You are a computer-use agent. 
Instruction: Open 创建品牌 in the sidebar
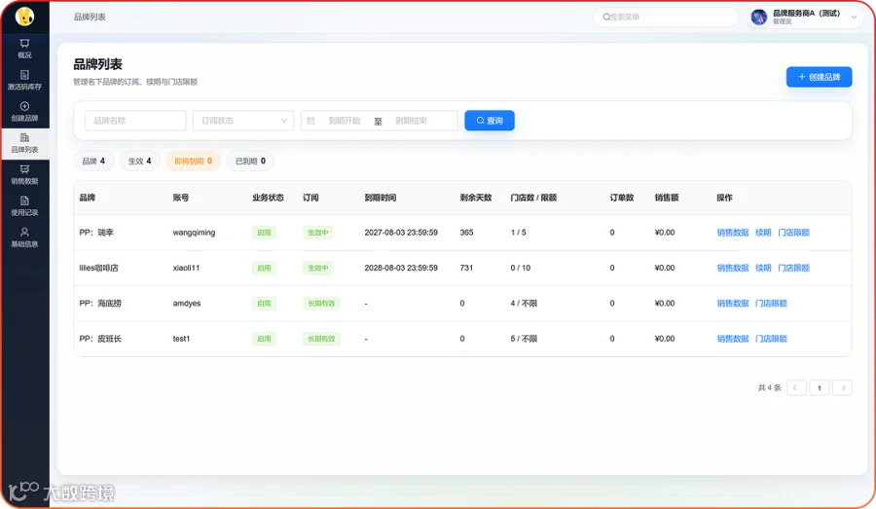point(24,112)
